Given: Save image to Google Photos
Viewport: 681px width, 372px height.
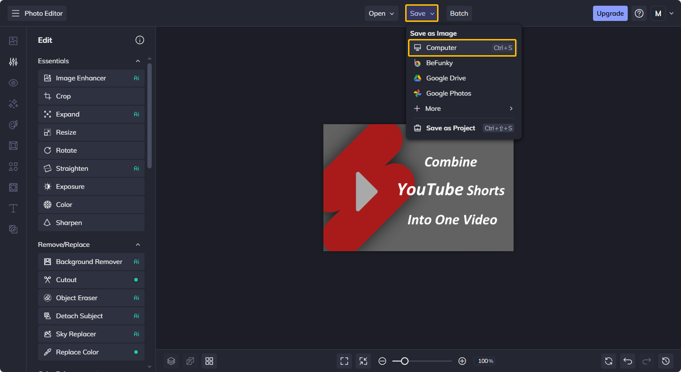Looking at the screenshot, I should (464, 93).
